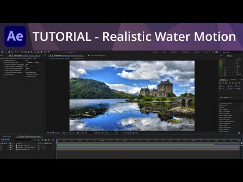Open Use For Horizontal Displacement dropdown (Red)

pos(32,64)
